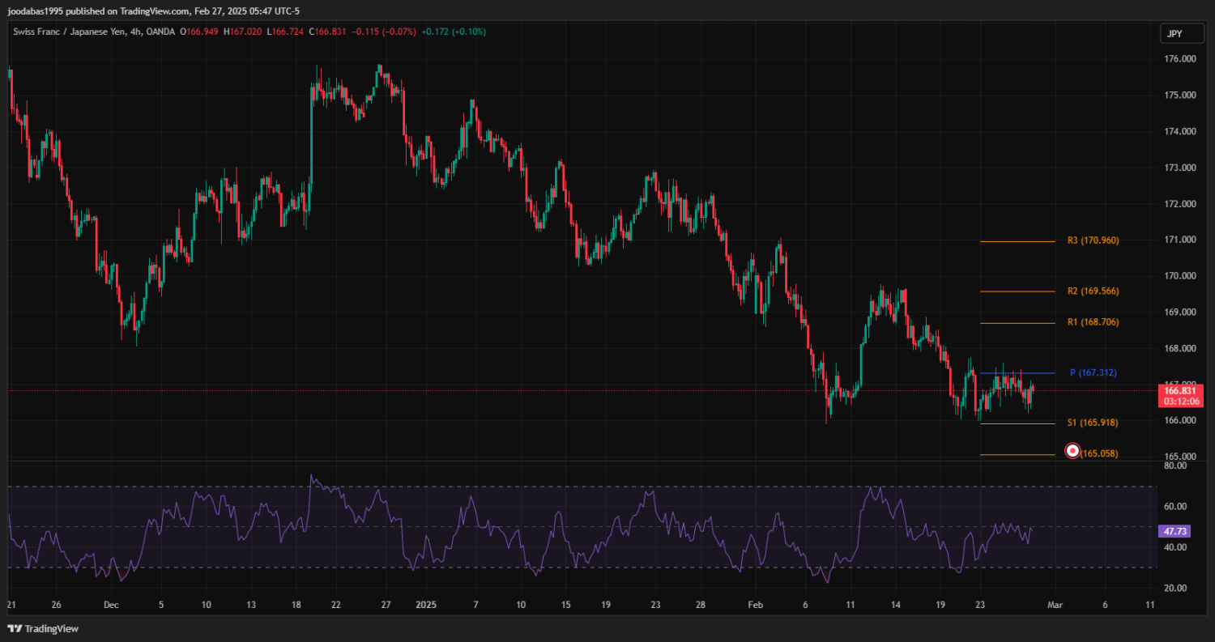Click the 20.00 level on RSI scale

[1174, 588]
